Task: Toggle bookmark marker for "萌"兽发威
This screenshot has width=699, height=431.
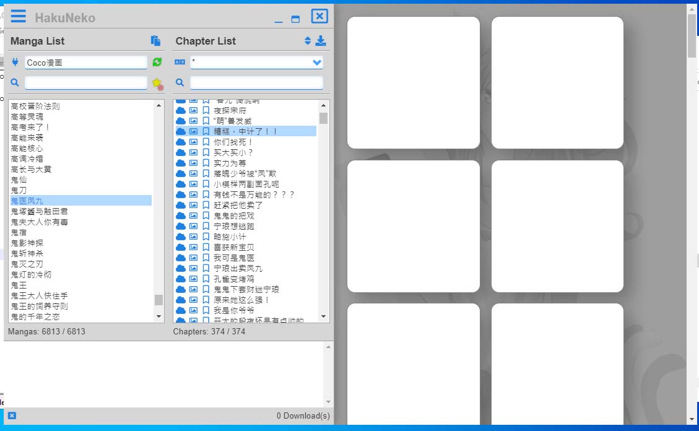Action: click(206, 121)
